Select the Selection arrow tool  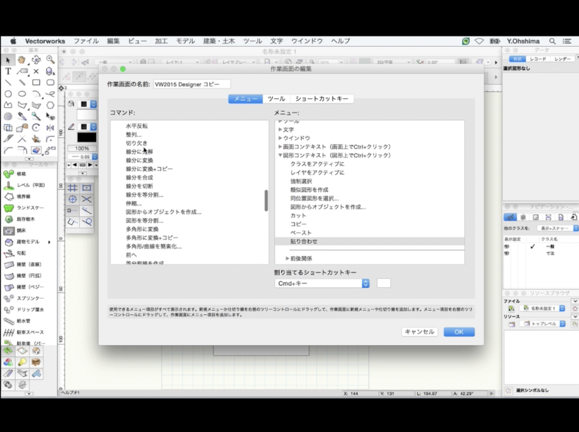tap(8, 60)
